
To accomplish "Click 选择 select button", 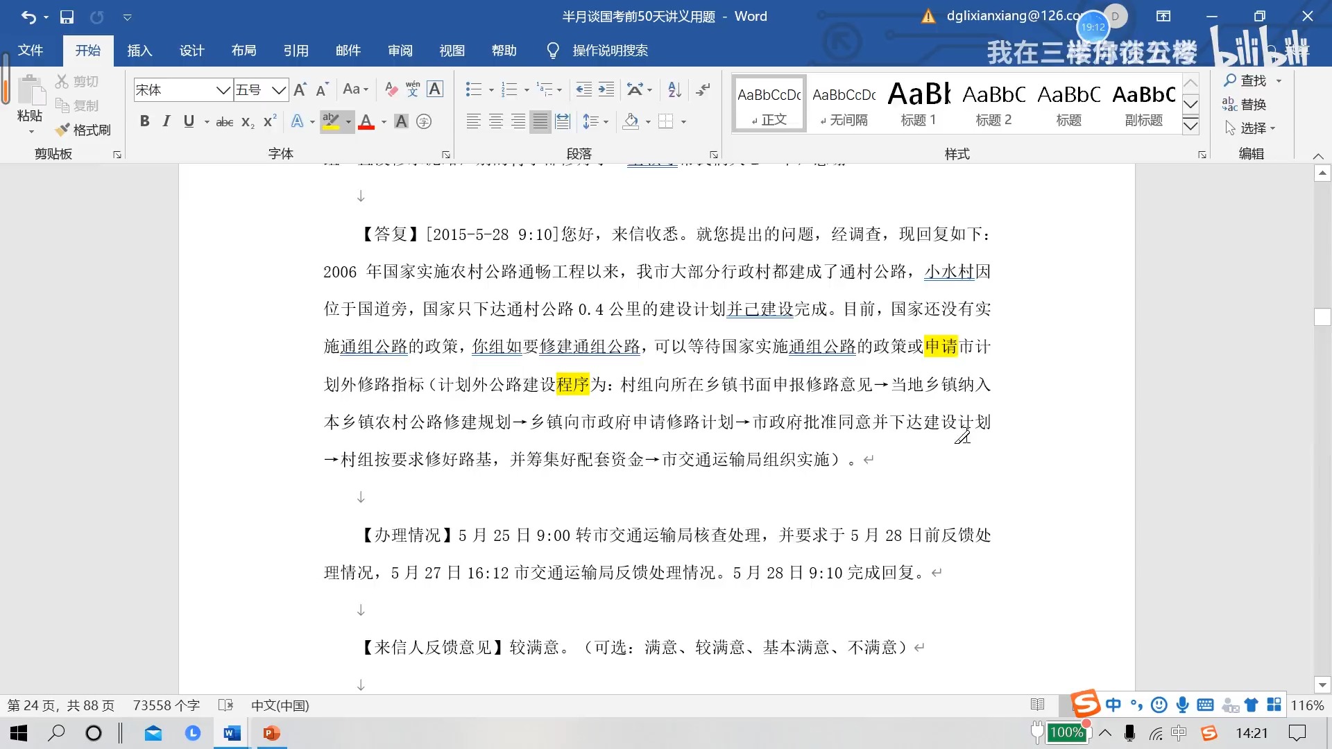I will click(x=1249, y=128).
